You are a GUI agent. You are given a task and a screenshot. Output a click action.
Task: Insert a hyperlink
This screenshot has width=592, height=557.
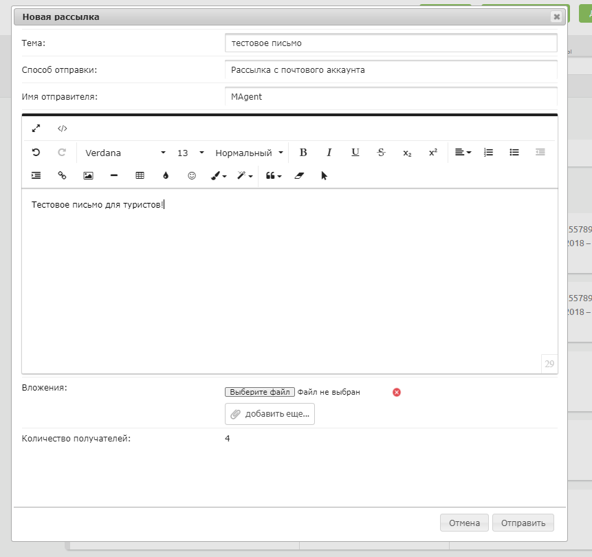pyautogui.click(x=62, y=175)
